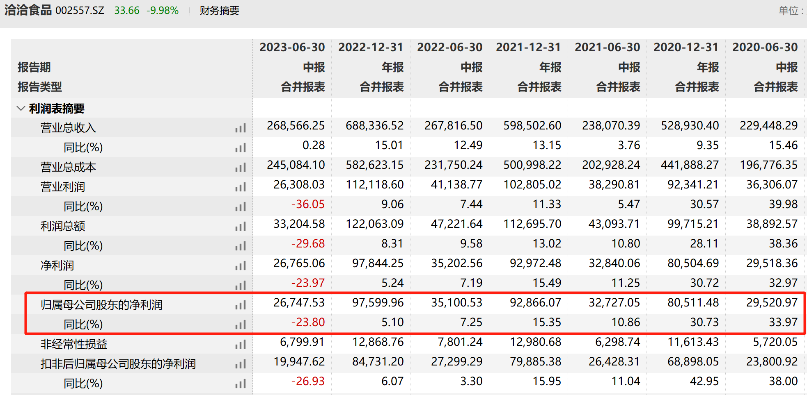
Task: Open chart icon for 同比(%) under 利润总额
Action: [241, 246]
